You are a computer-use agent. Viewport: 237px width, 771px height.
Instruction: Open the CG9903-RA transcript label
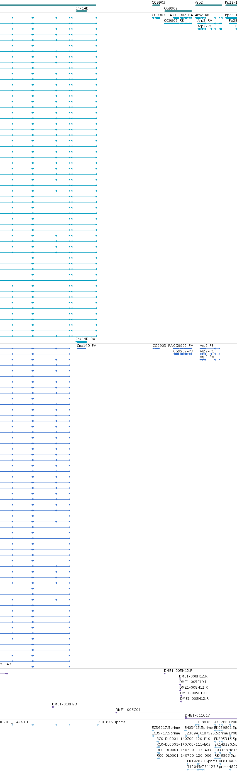[162, 15]
